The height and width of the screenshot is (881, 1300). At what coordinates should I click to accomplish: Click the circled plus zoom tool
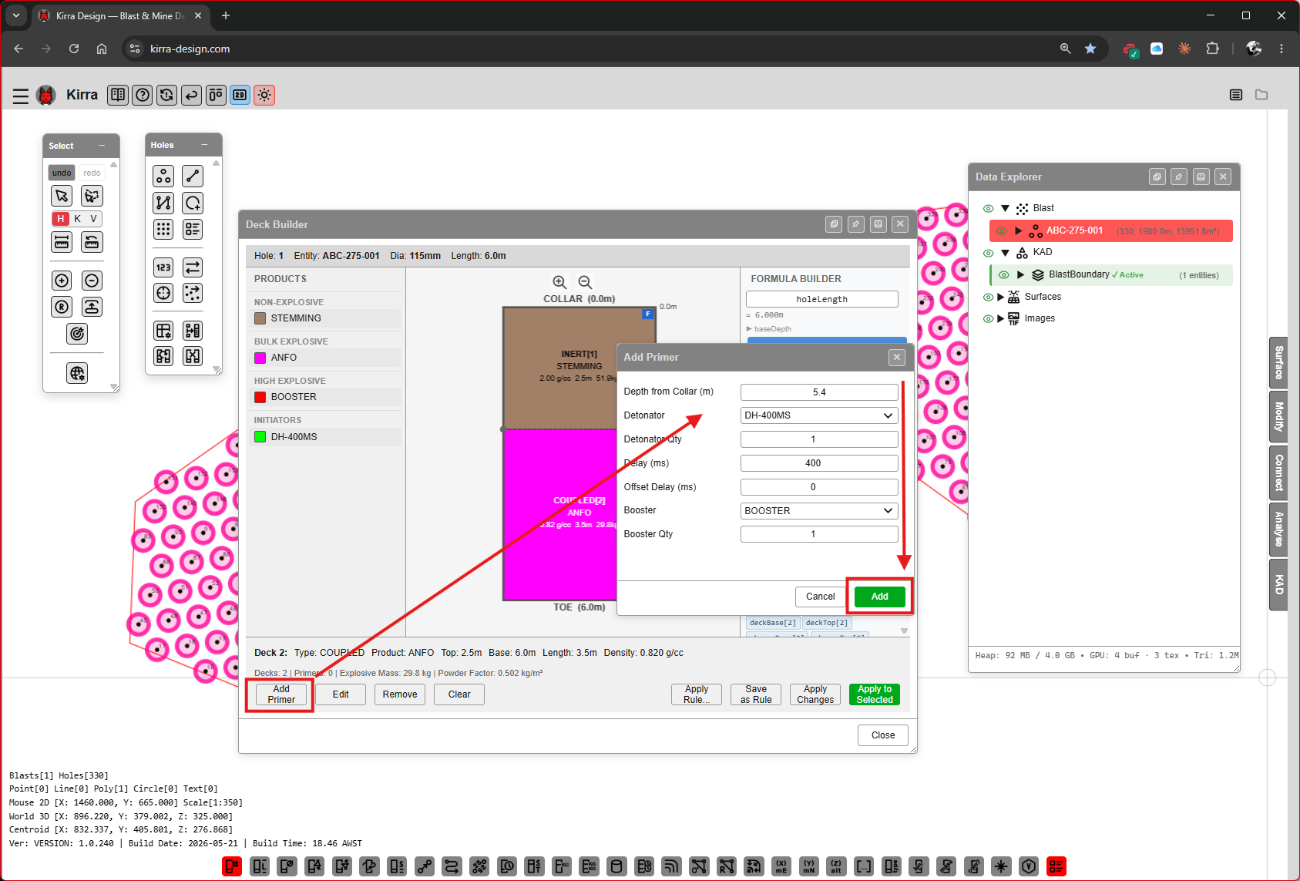pos(62,281)
